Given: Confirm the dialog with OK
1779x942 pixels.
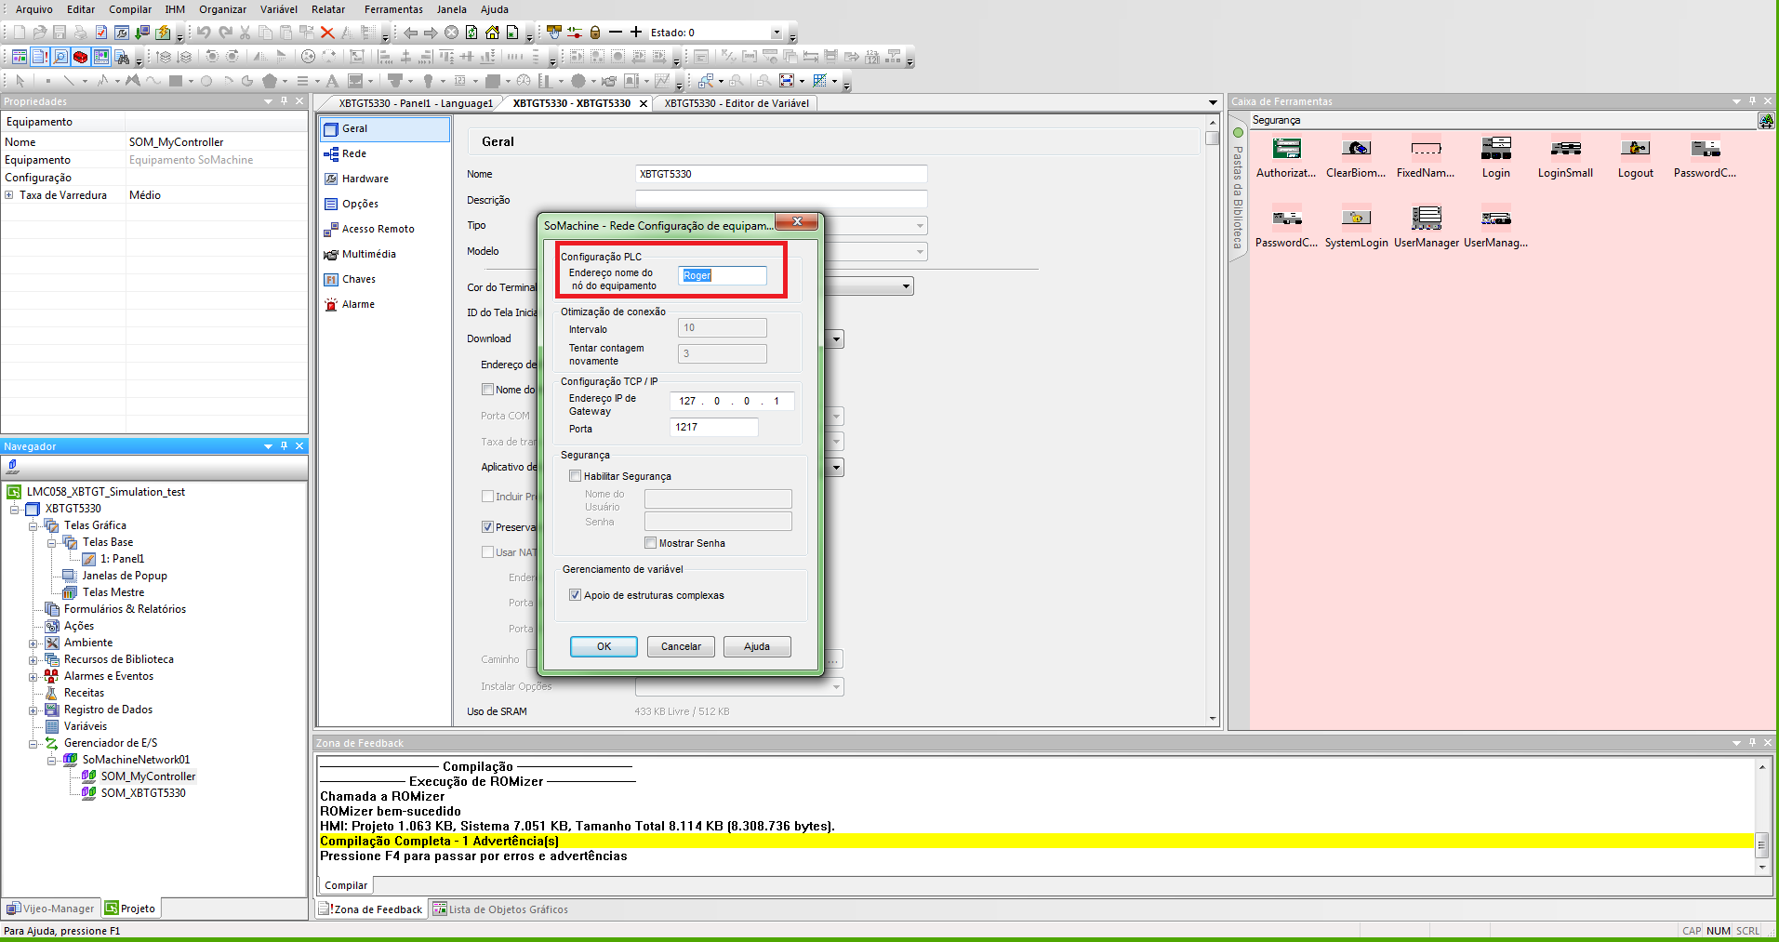Looking at the screenshot, I should coord(604,646).
